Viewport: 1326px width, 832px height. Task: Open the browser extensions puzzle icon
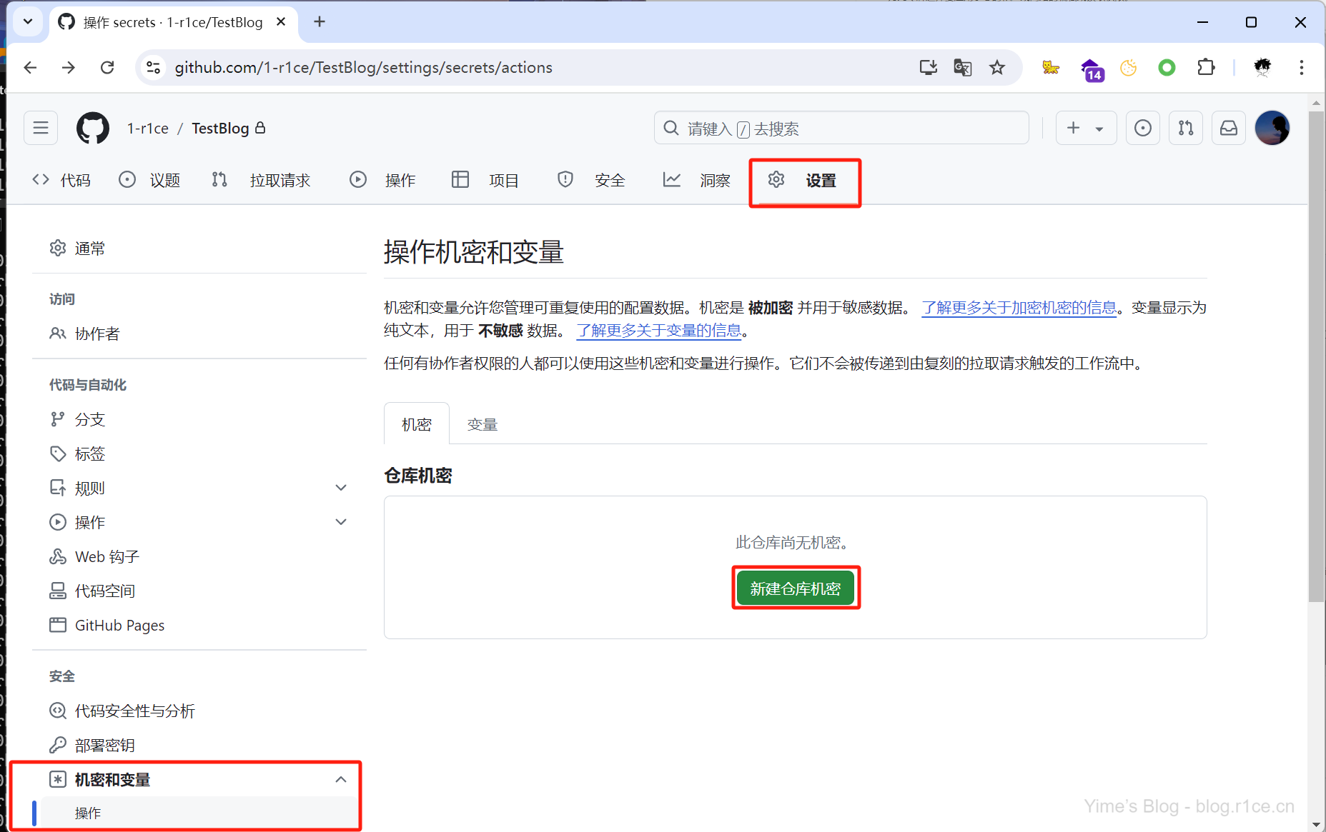[x=1205, y=68]
